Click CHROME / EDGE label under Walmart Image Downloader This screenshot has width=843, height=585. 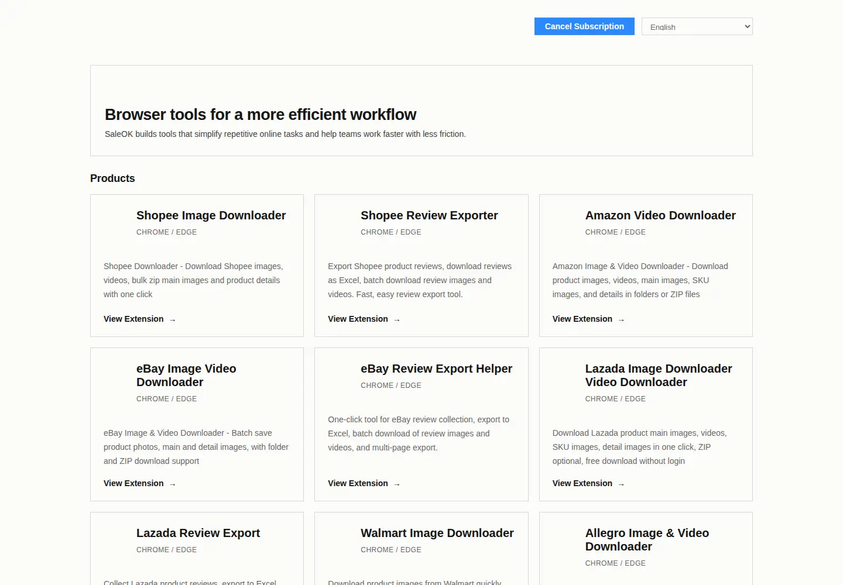tap(390, 550)
